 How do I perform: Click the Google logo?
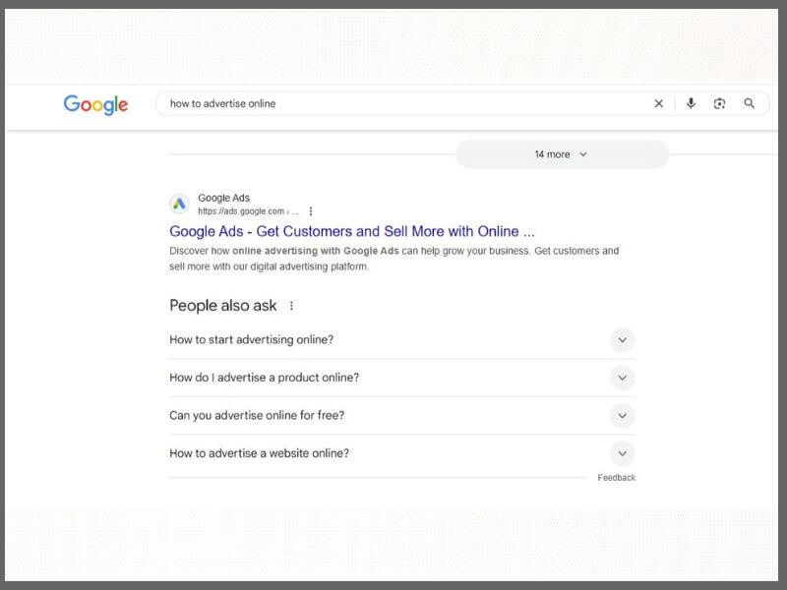pyautogui.click(x=95, y=104)
